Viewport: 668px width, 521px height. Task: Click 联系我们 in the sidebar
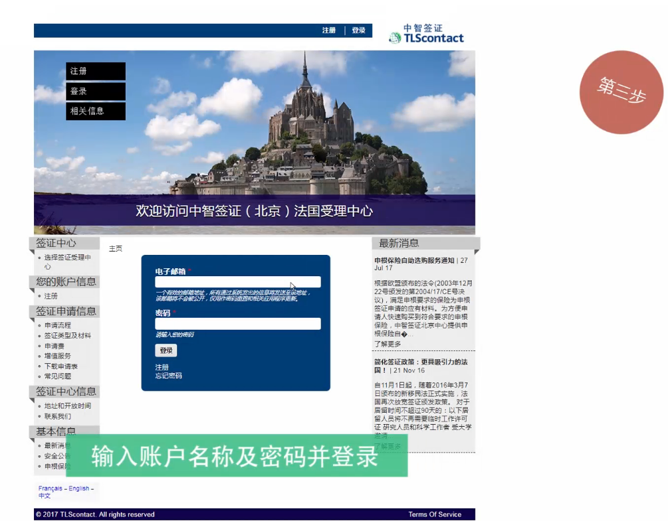click(58, 417)
